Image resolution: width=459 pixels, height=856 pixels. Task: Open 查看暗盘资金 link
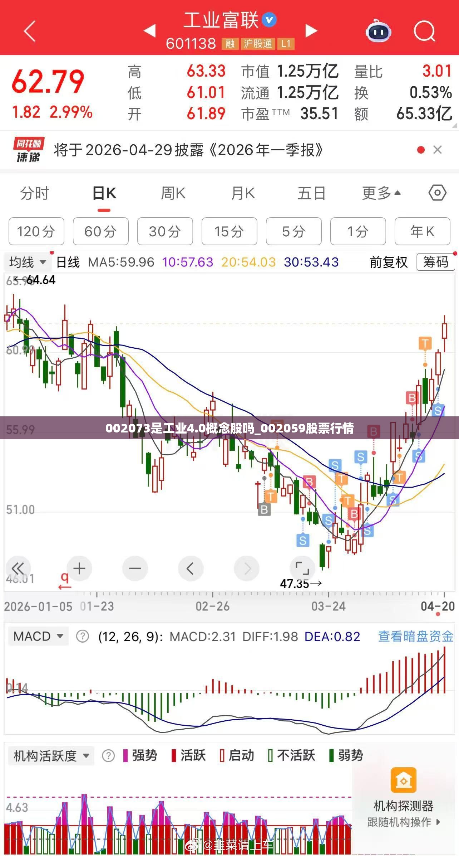(x=416, y=636)
